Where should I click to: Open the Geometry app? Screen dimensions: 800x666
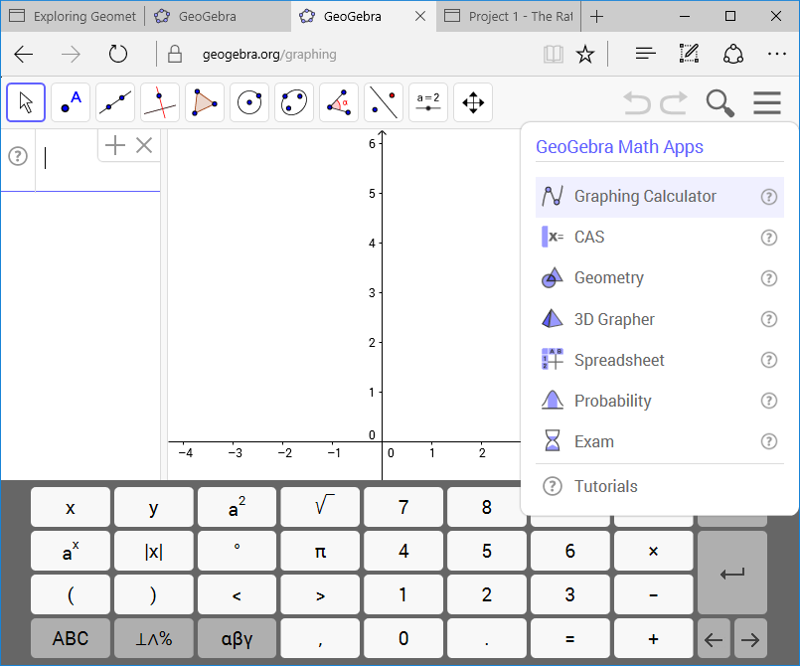[x=660, y=278]
